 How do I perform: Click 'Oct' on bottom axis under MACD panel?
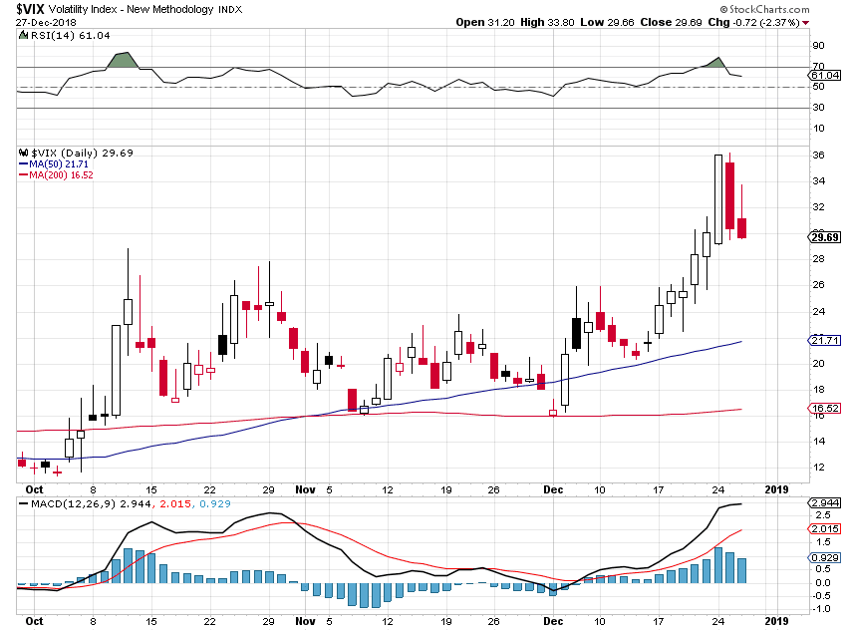coord(34,621)
